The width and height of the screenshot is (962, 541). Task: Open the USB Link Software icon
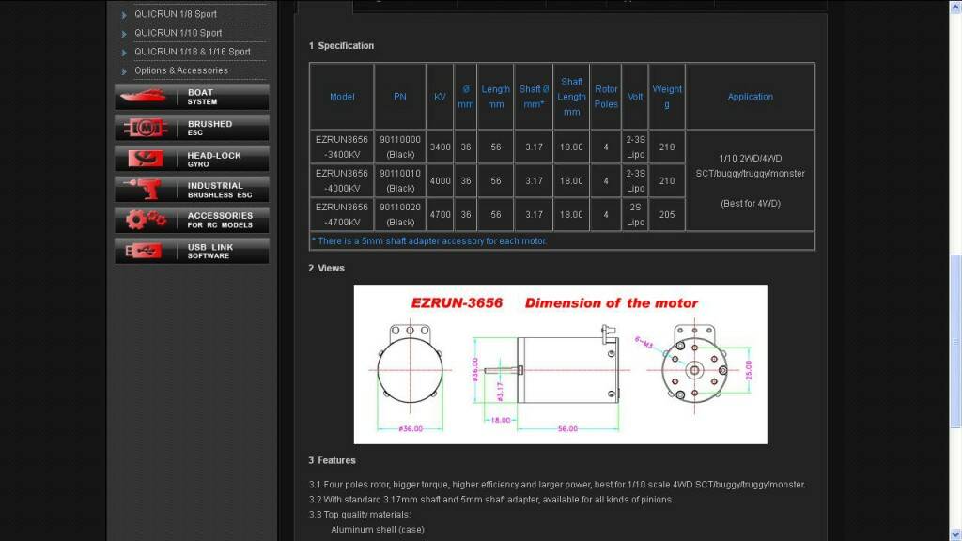144,251
